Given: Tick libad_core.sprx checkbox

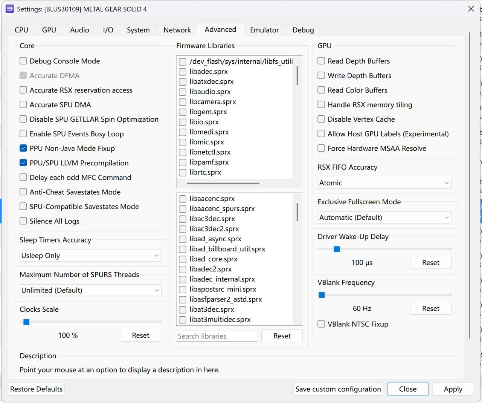Looking at the screenshot, I should (x=183, y=259).
